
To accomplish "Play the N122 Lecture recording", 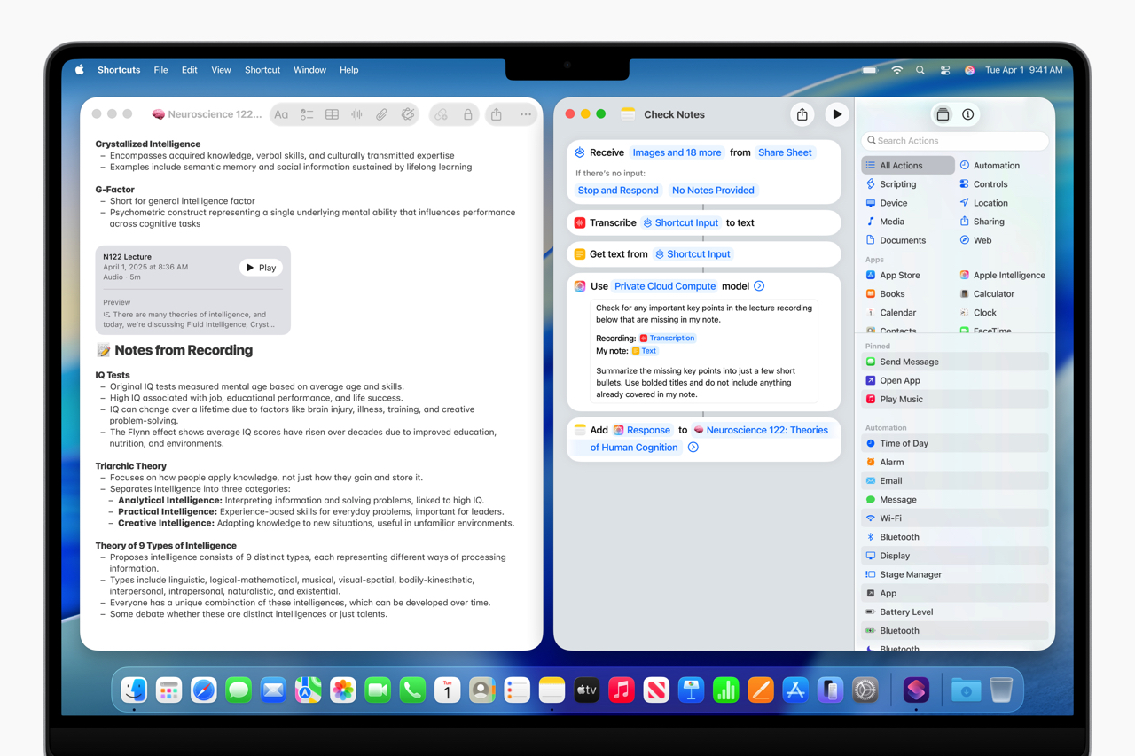I will pos(261,268).
